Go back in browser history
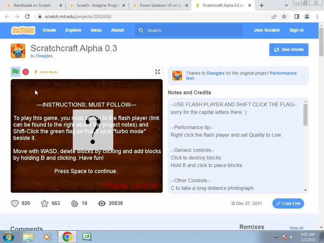 coord(7,16)
